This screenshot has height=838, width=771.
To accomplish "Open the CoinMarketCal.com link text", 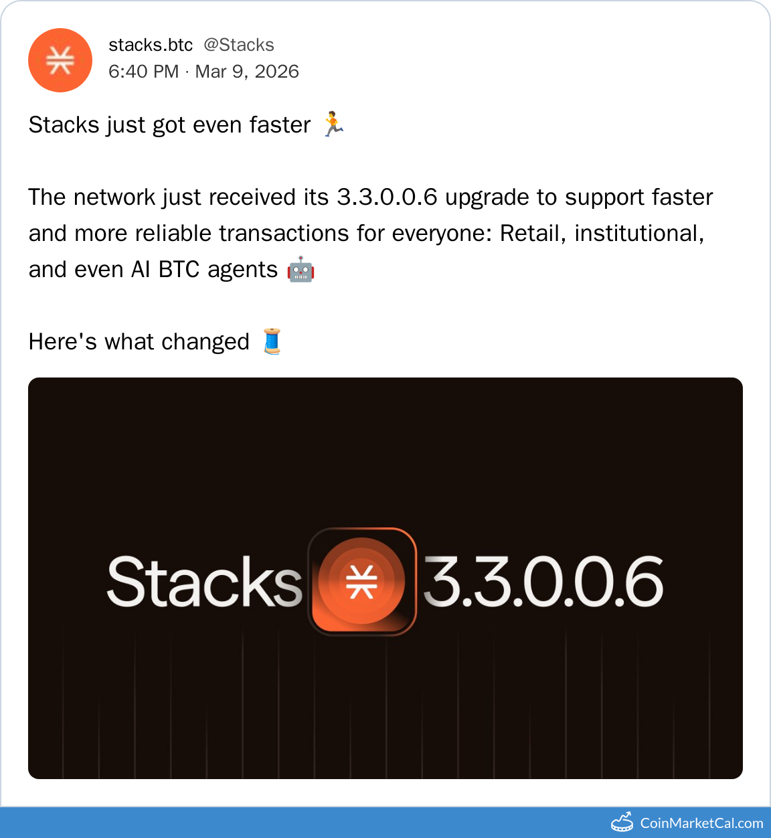I will point(701,823).
